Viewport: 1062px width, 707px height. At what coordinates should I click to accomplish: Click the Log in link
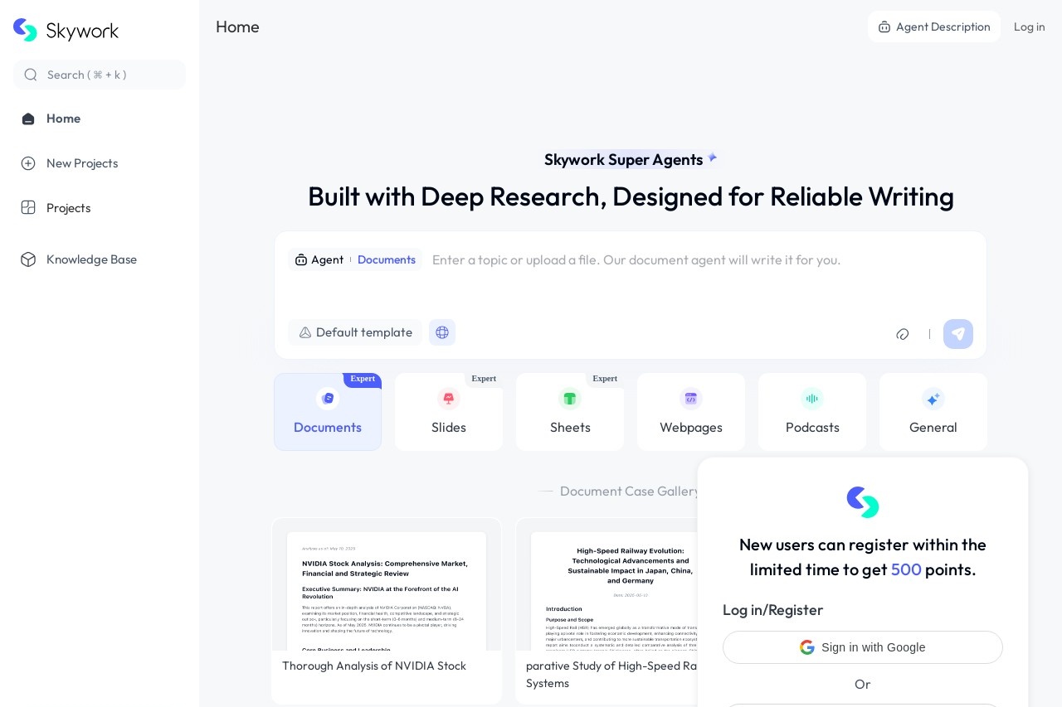point(1029,27)
